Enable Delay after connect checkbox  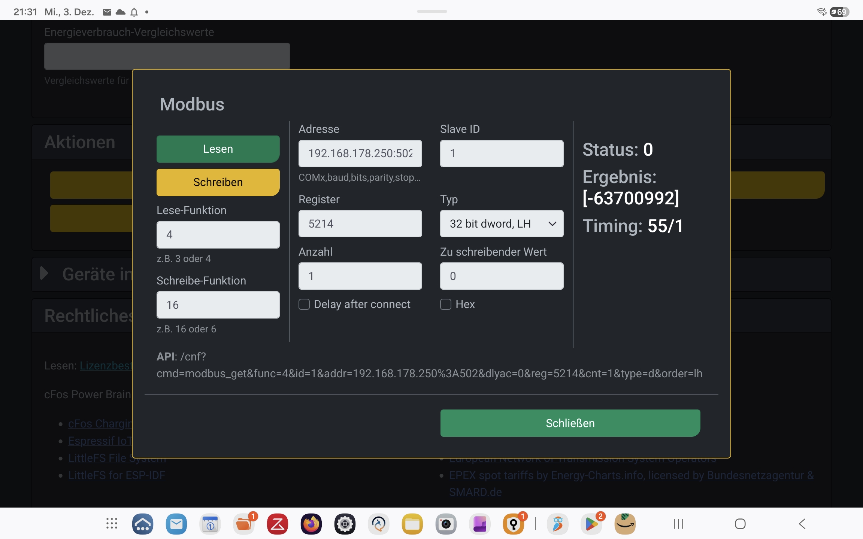[304, 304]
